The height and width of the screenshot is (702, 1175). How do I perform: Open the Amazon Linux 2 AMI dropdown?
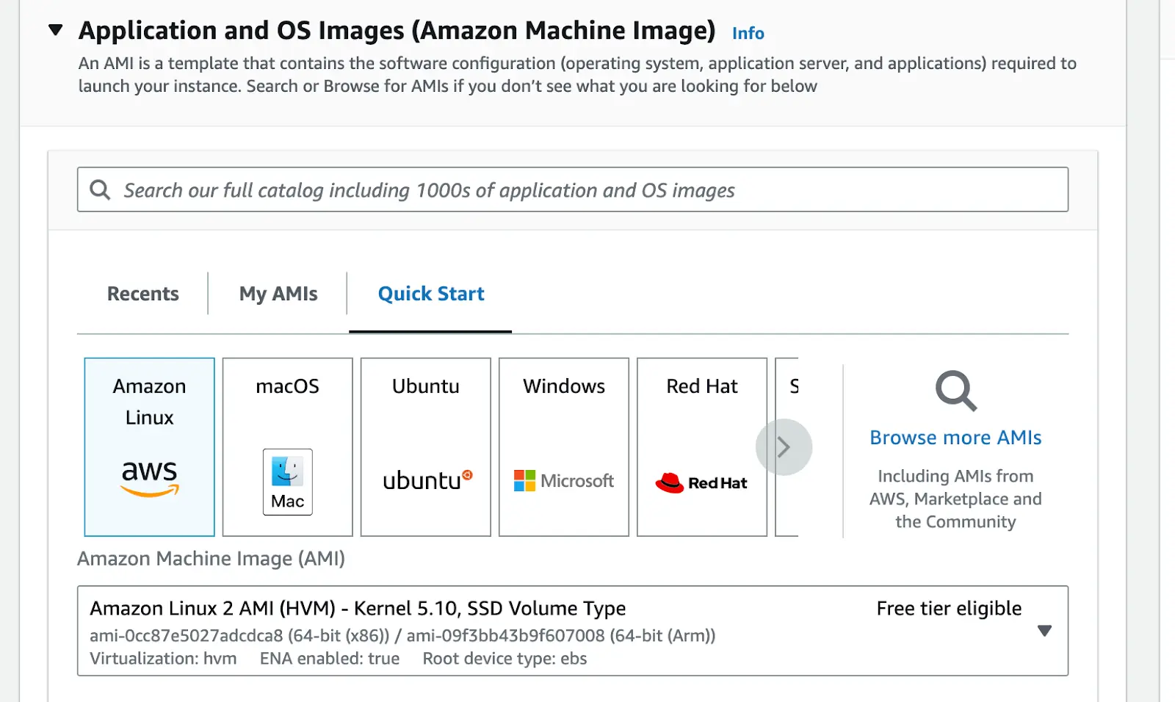[573, 631]
